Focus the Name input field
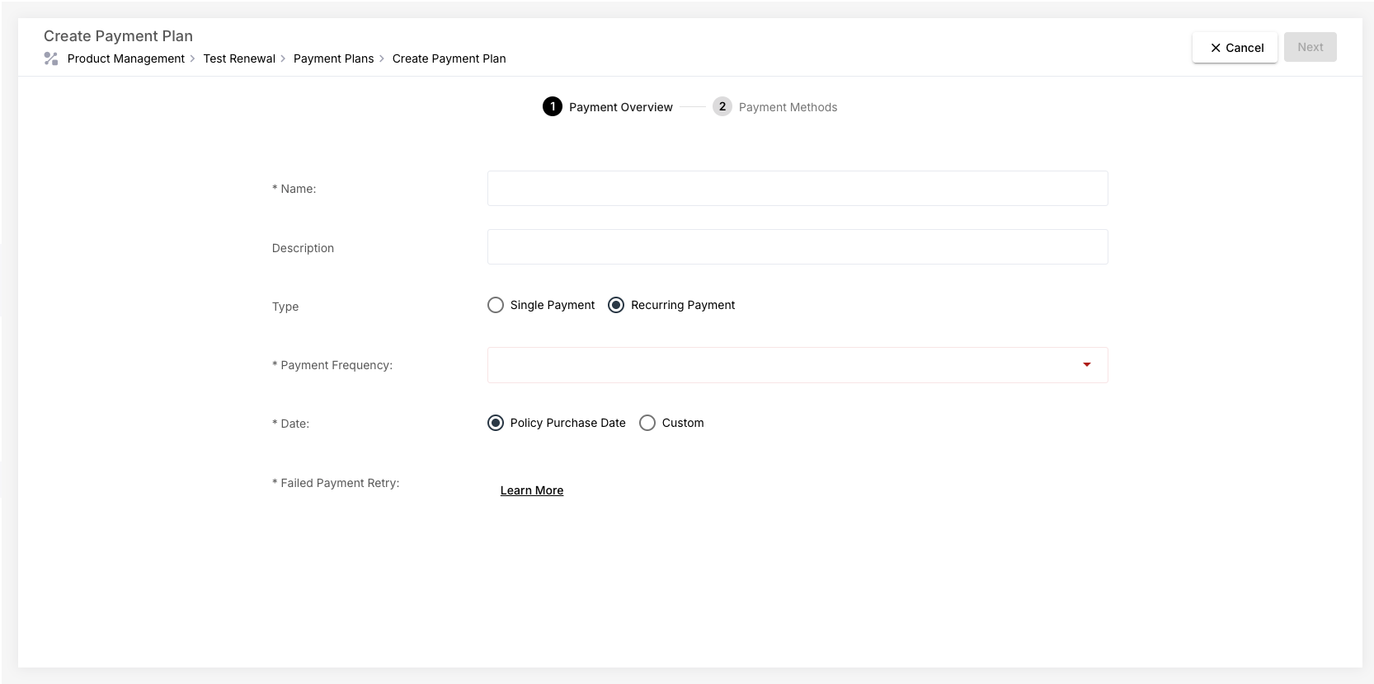 click(x=797, y=189)
